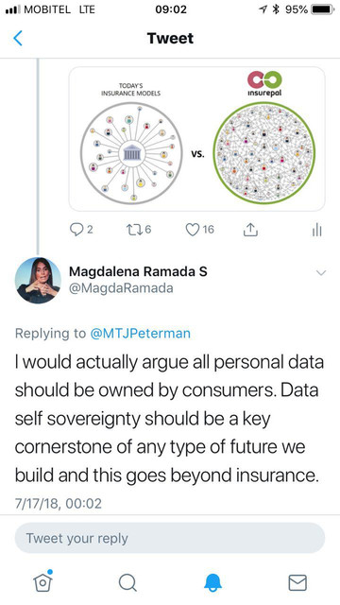Screen dimensions: 340x605
Task: Retweet the insurepal tweet
Action: 133,230
